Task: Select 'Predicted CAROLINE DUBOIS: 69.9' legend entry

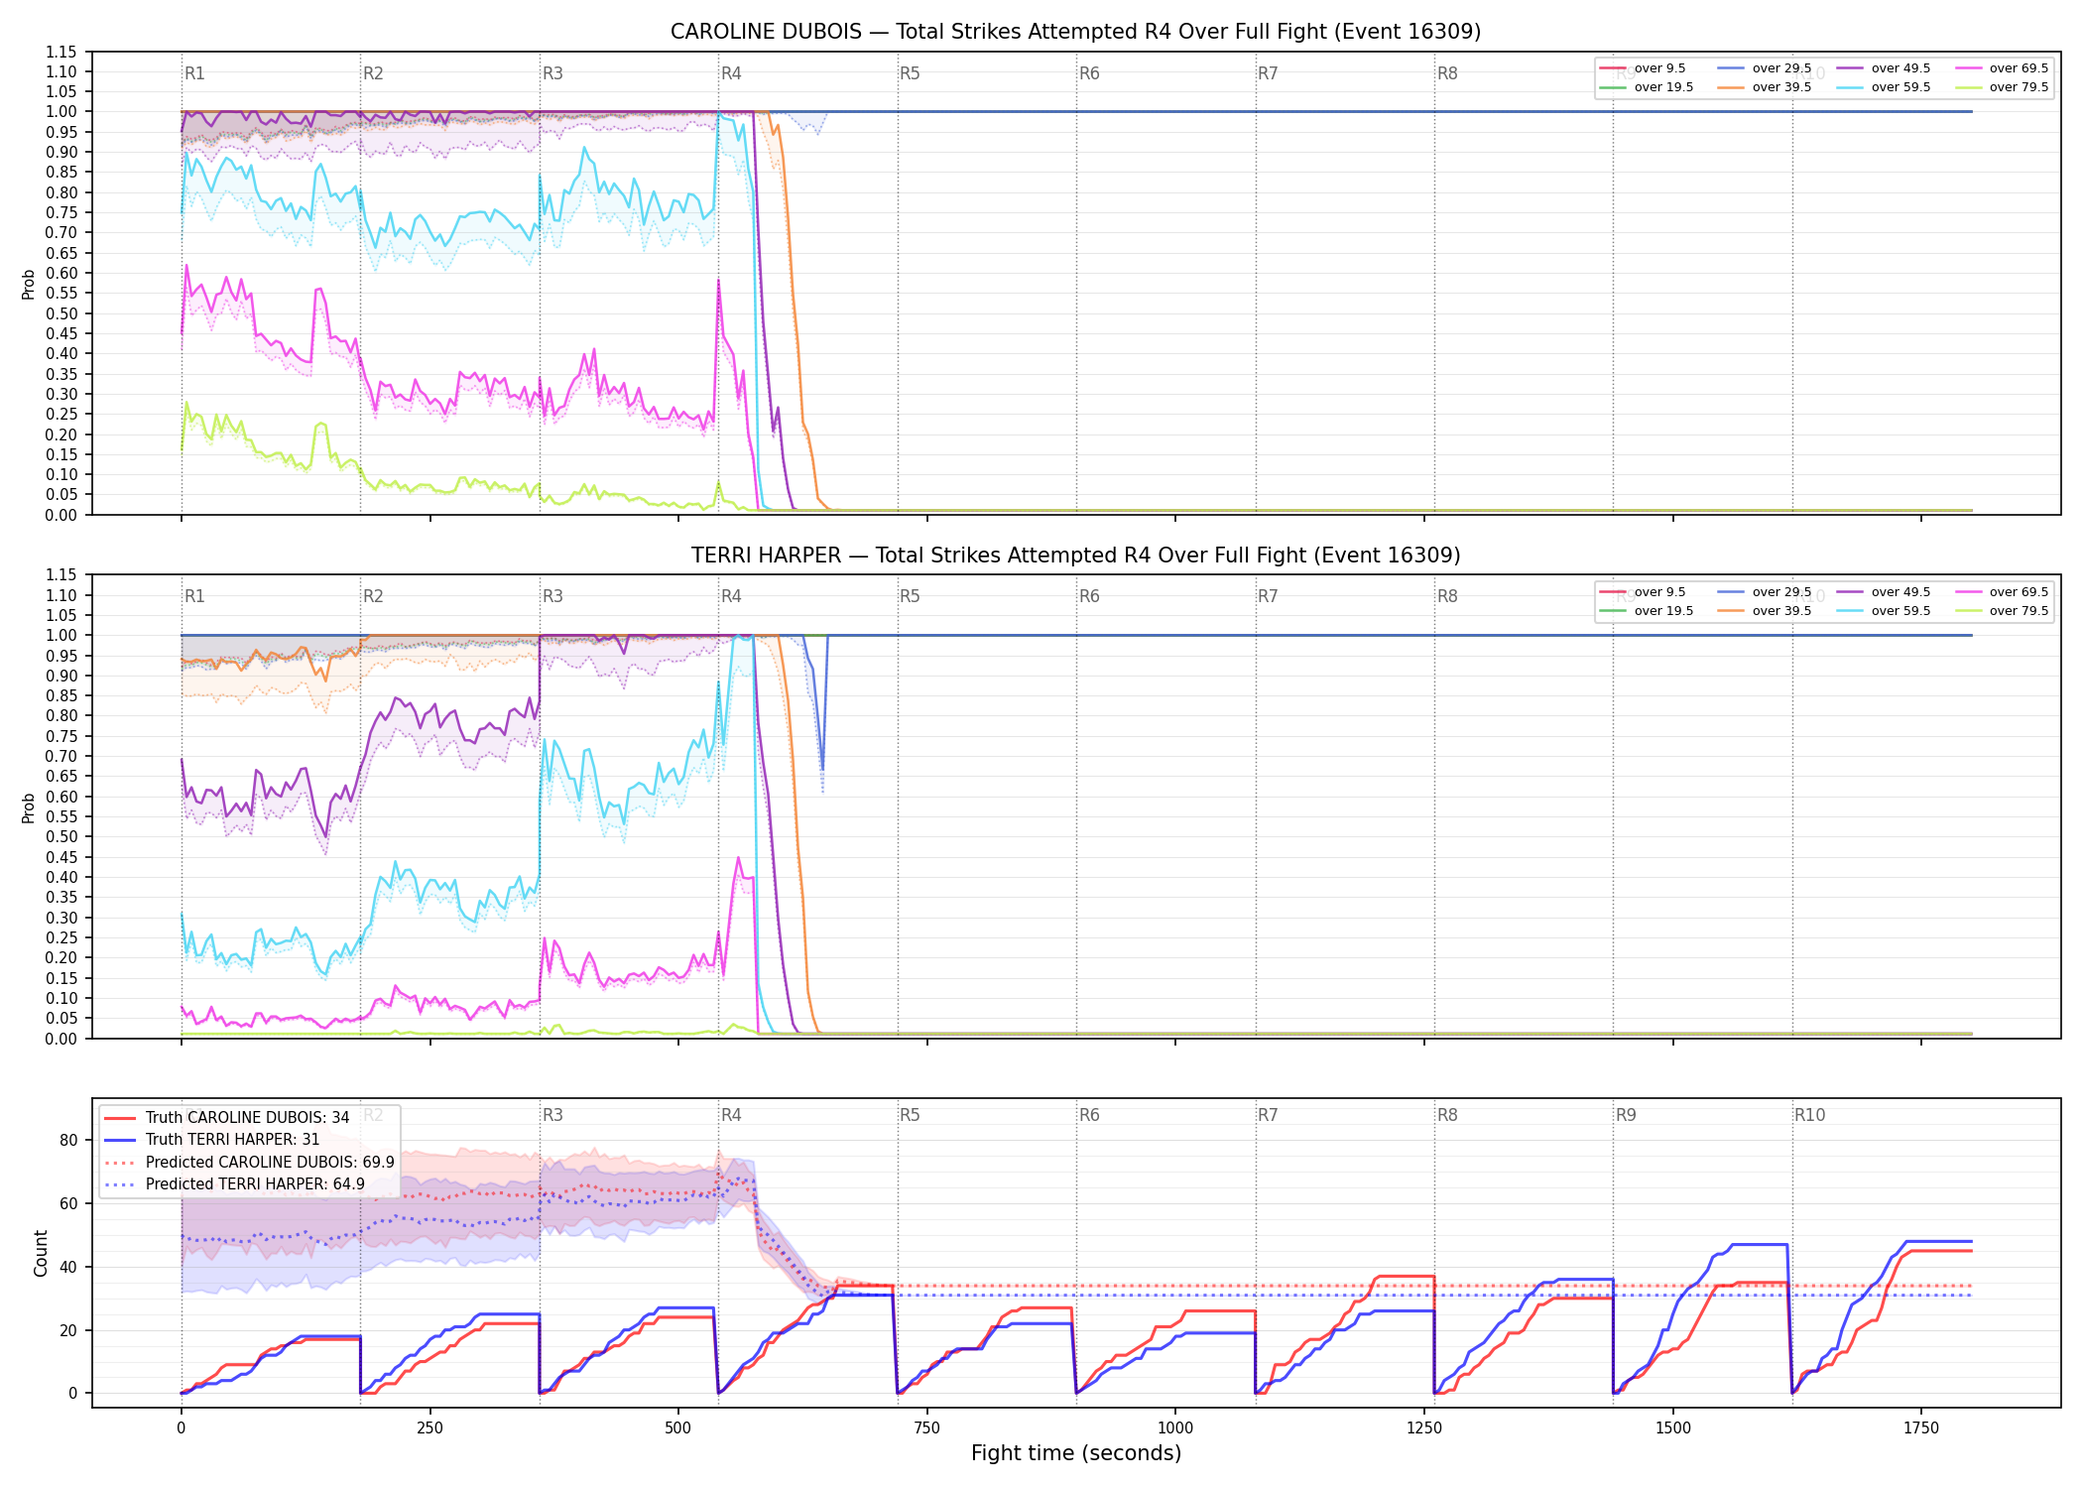Action: point(249,1162)
